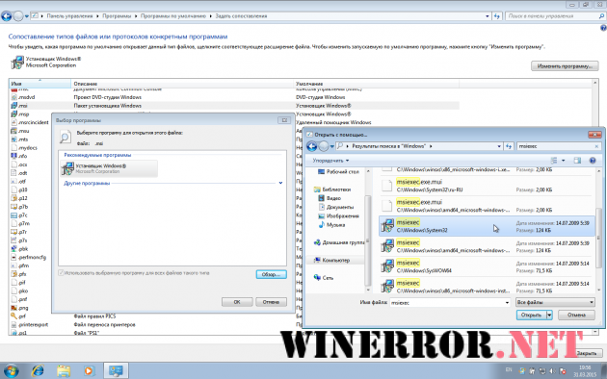Open Изображения library in navigation pane

(x=338, y=216)
